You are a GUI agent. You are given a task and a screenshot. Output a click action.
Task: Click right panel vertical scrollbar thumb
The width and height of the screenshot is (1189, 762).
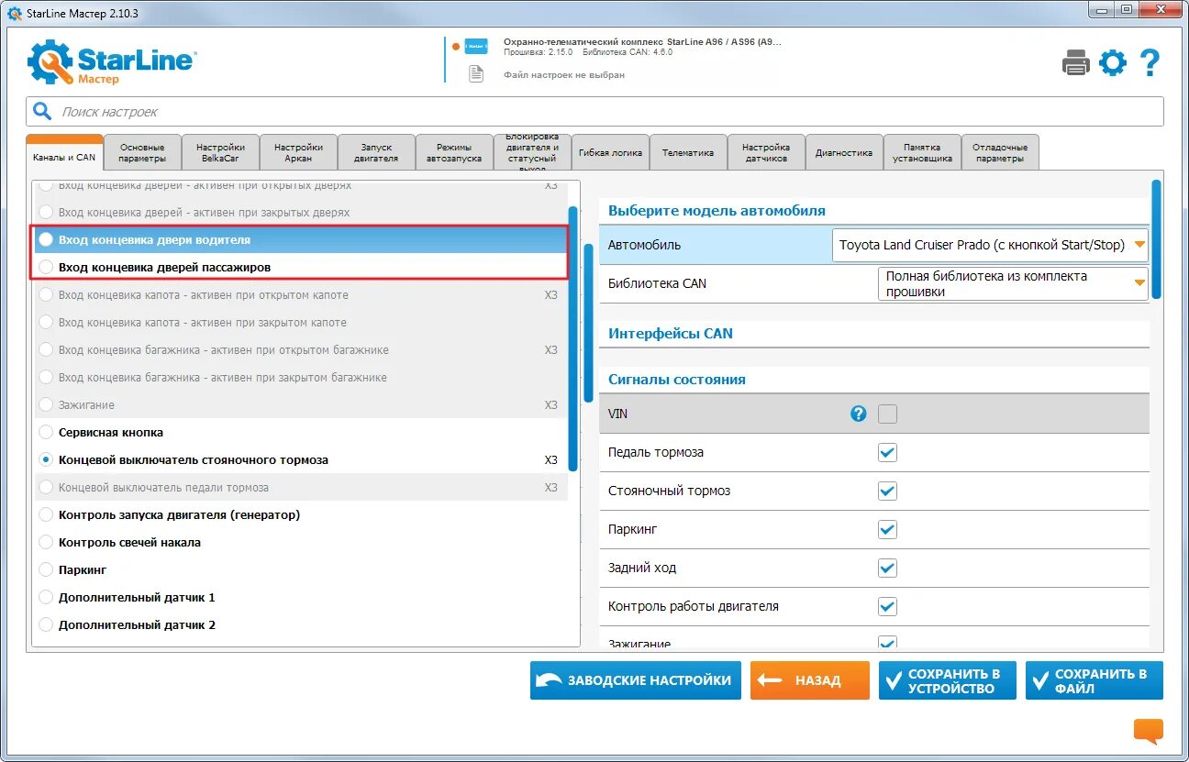(1156, 238)
